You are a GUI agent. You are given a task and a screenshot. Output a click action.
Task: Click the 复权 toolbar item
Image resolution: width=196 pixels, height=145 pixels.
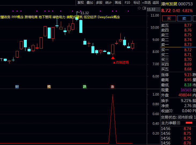[x=80, y=3]
